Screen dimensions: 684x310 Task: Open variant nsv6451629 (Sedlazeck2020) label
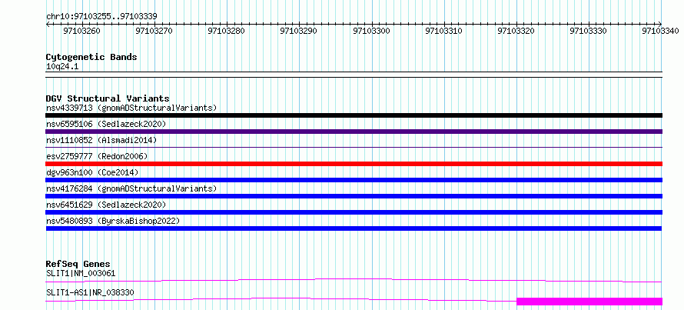pos(106,205)
